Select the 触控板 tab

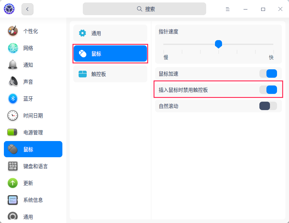tap(110, 74)
